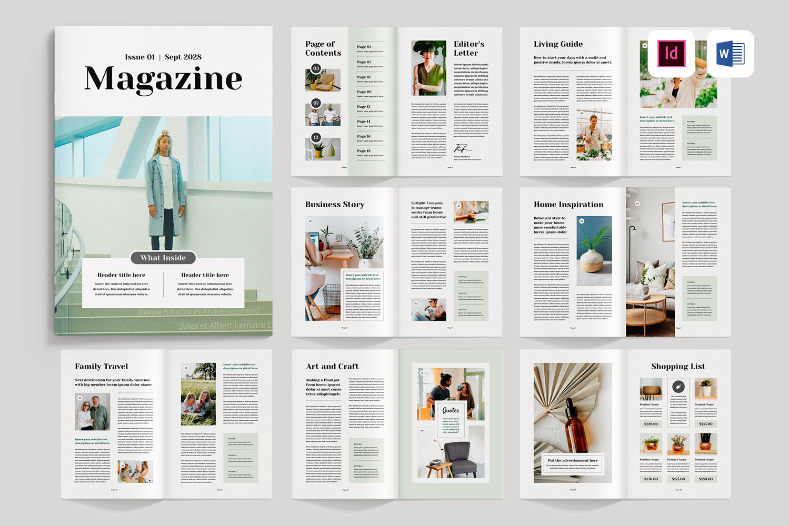Screen dimensions: 789x526
Task: Click the 'Put the advertisement here' box
Action: coord(573,463)
